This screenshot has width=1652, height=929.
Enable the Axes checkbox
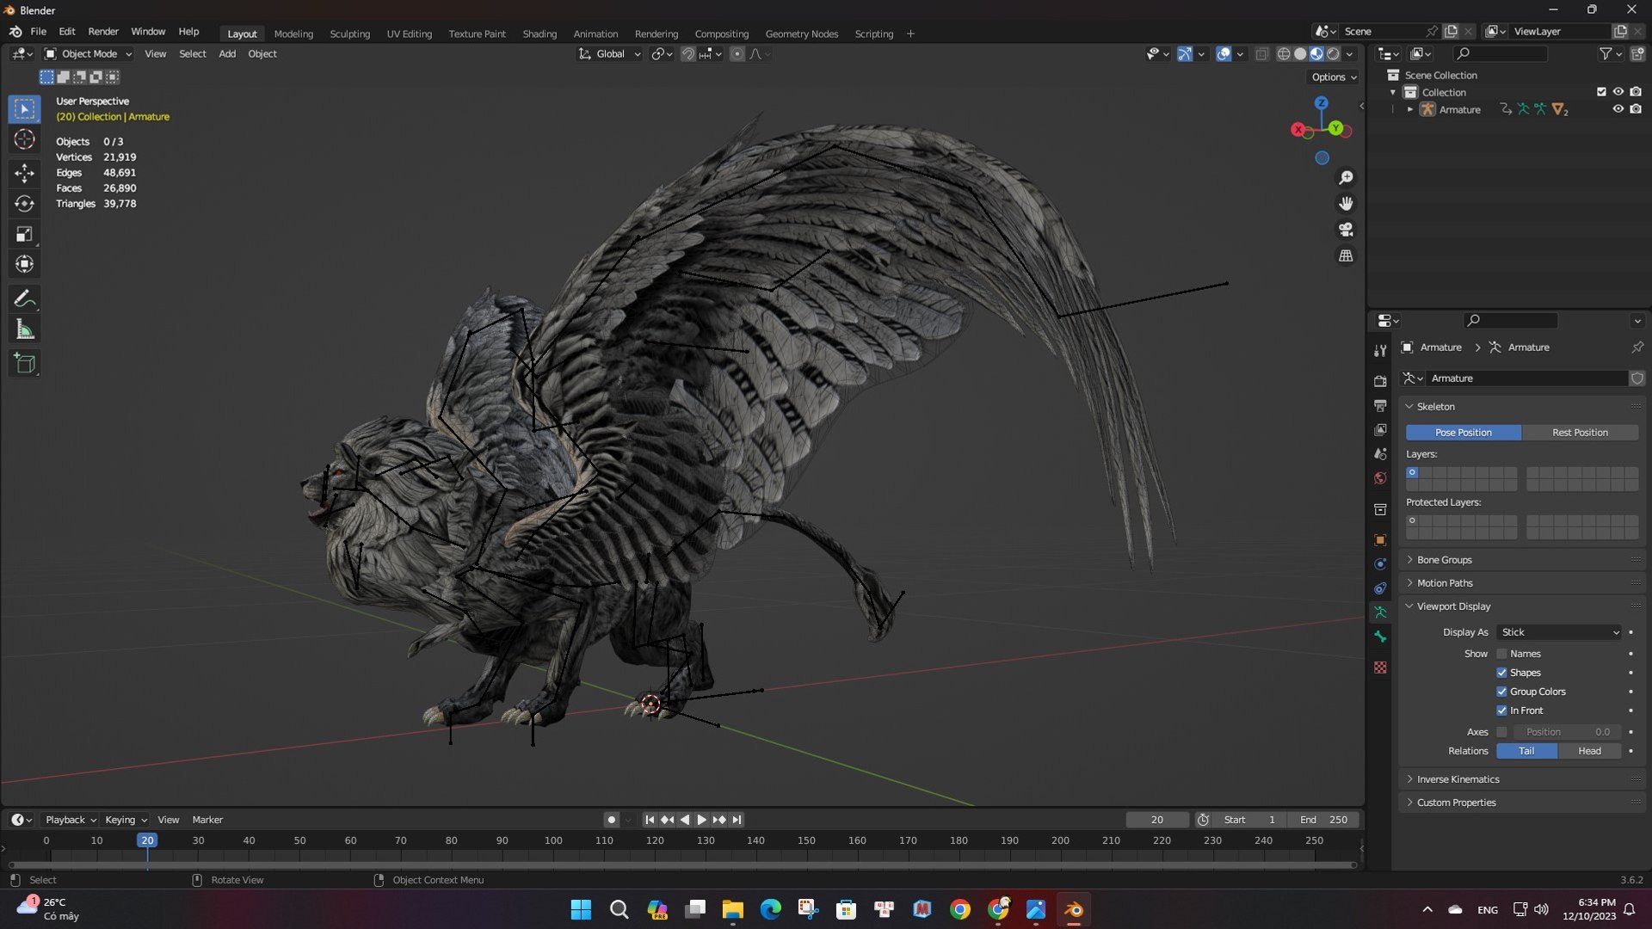coord(1501,732)
